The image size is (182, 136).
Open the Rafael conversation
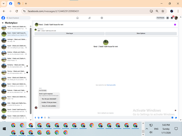click(15, 59)
